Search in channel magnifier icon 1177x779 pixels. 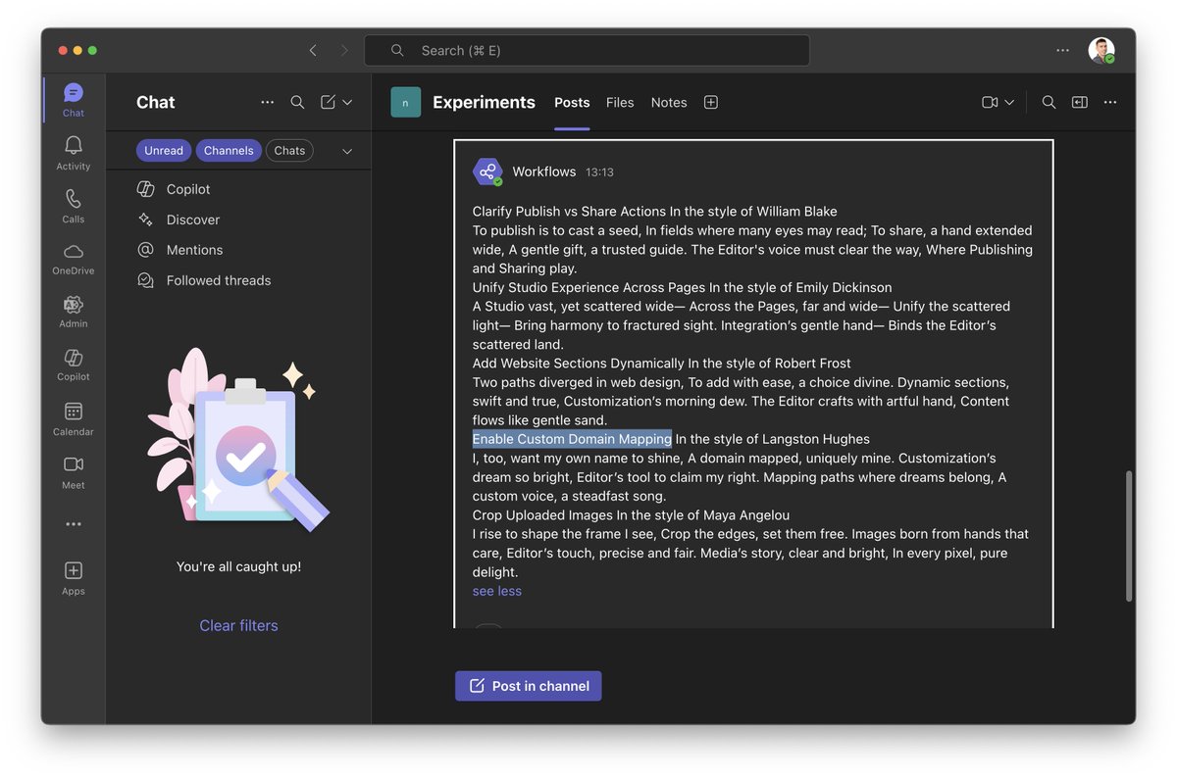[x=1049, y=102]
